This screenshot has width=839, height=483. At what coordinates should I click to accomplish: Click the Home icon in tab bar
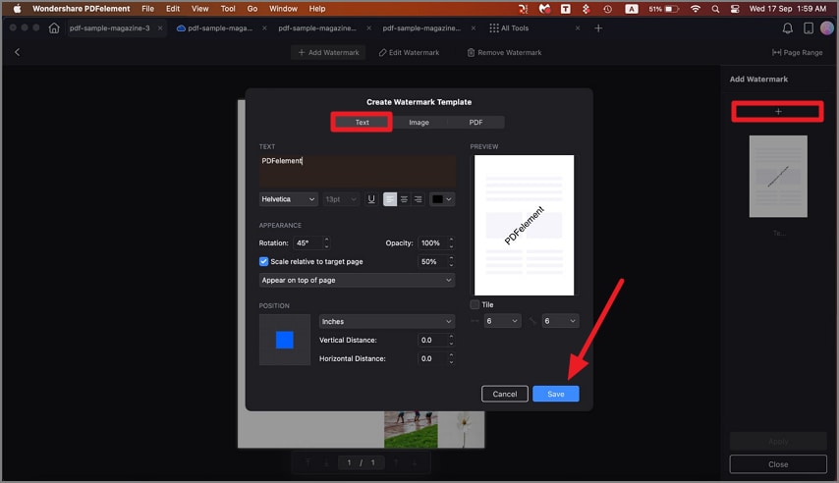point(53,27)
